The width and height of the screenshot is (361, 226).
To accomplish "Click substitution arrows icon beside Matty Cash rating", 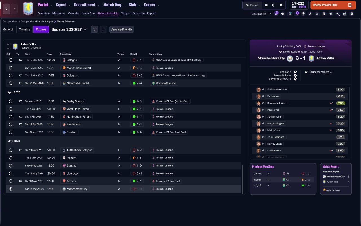I will (331, 130).
